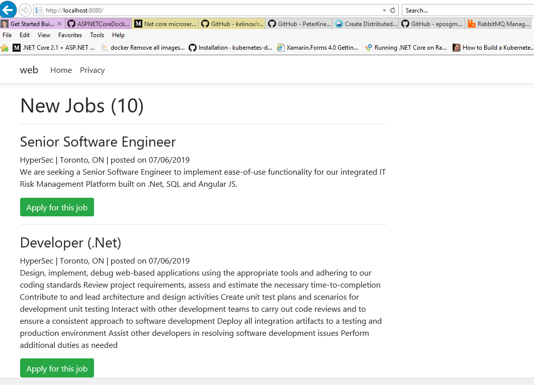Click the Search box
Screen dimensions: 534x385
[x=468, y=10]
